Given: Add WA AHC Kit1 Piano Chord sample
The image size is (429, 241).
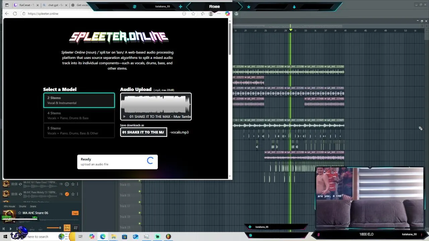Looking at the screenshot, I should (67, 184).
